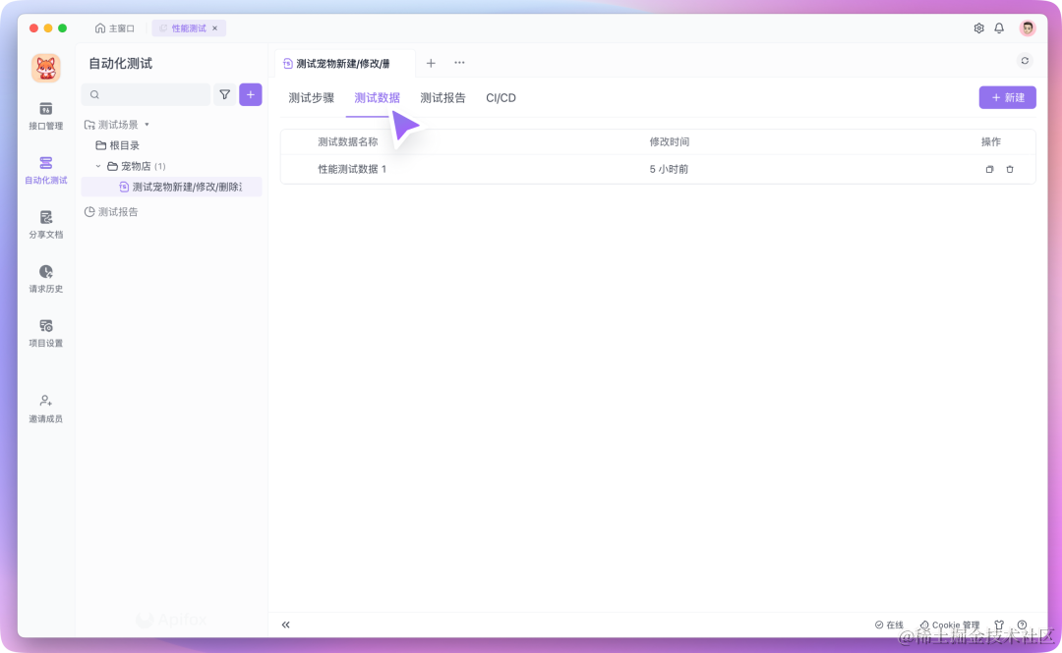The image size is (1062, 653).
Task: Open filter funnel next to search
Action: [224, 94]
